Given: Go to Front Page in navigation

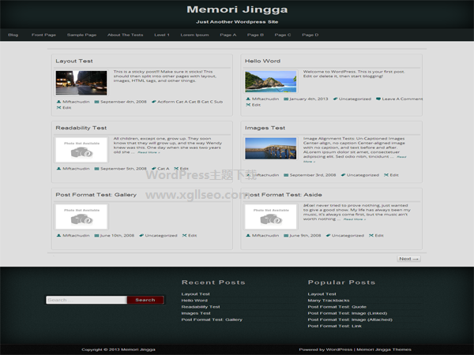Looking at the screenshot, I should coord(43,35).
